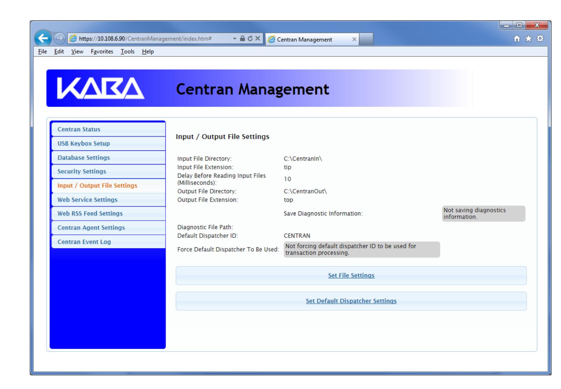Open the File menu
561x389 pixels.
point(42,51)
